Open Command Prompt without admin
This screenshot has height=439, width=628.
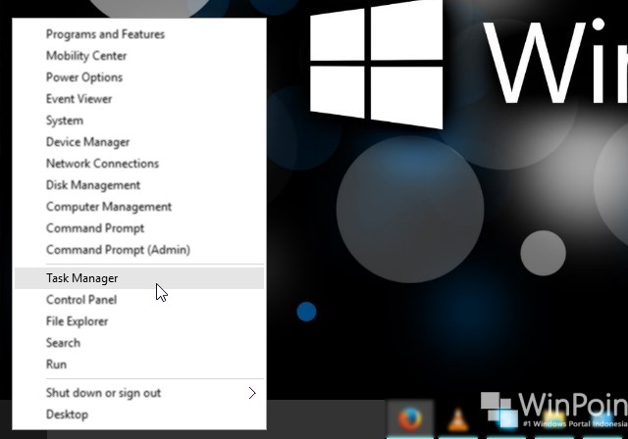(x=139, y=228)
